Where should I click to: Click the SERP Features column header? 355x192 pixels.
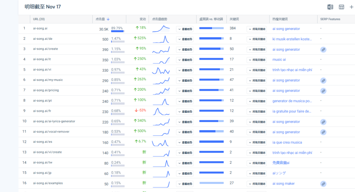(330, 19)
